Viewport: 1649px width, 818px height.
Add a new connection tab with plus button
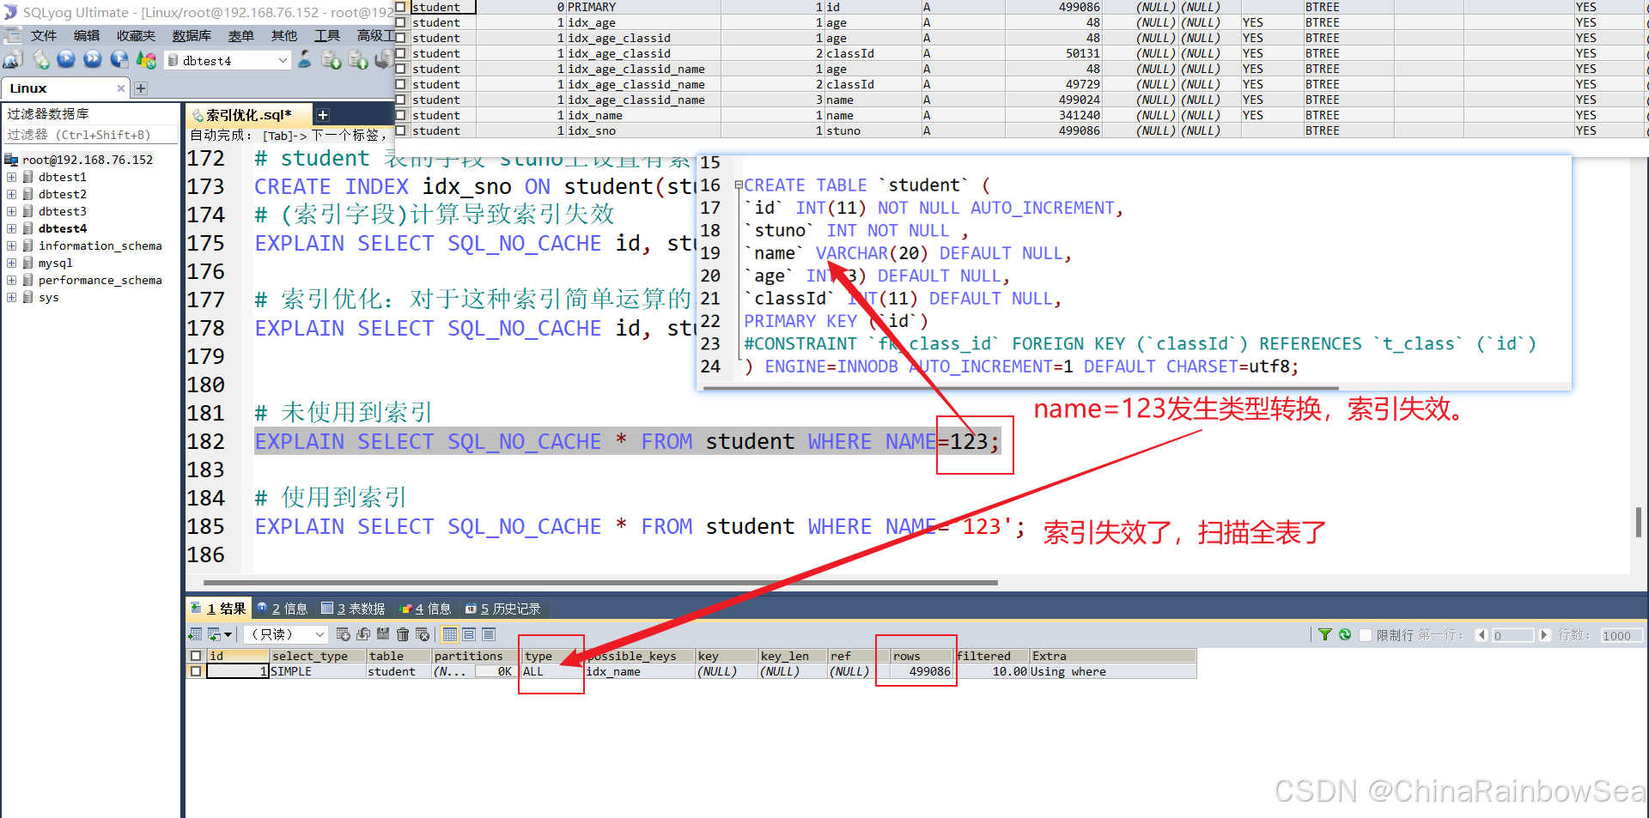tap(141, 88)
